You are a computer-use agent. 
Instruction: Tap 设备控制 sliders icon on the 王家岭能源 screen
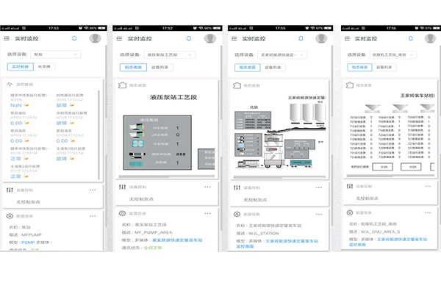(237, 189)
